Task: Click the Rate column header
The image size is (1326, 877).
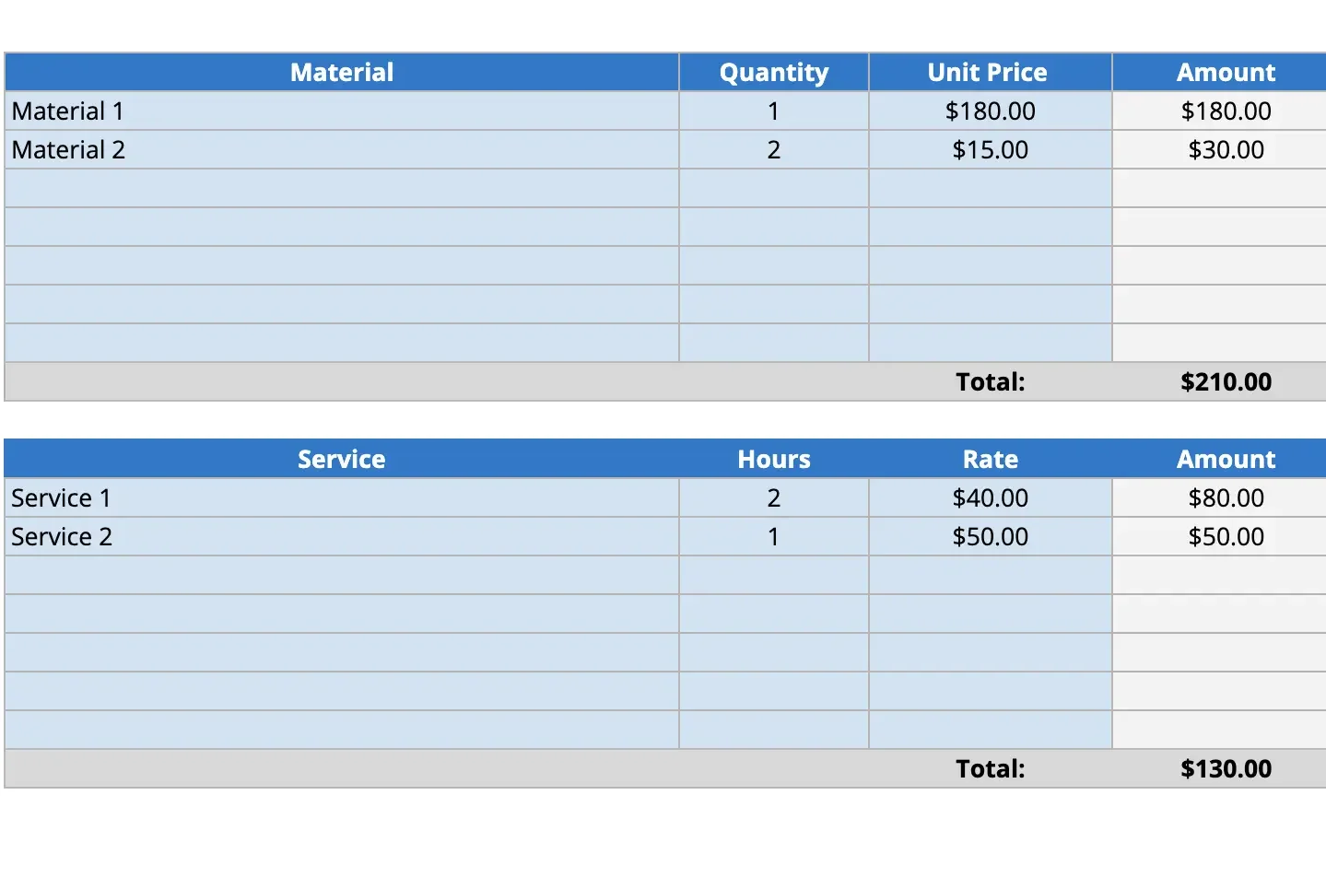Action: point(990,460)
